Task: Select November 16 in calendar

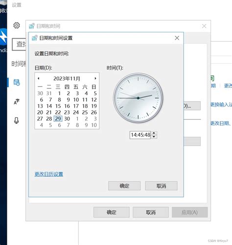Action: pos(67,106)
